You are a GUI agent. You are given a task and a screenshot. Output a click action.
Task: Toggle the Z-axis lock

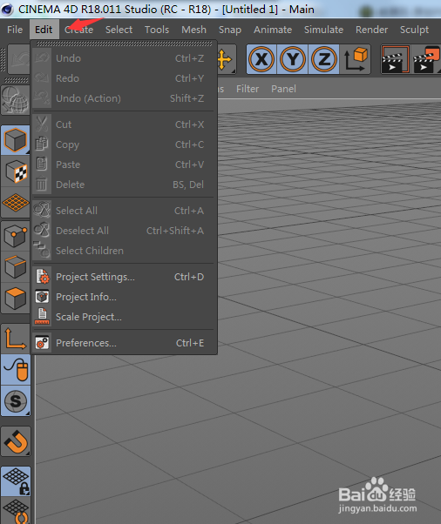(x=323, y=59)
